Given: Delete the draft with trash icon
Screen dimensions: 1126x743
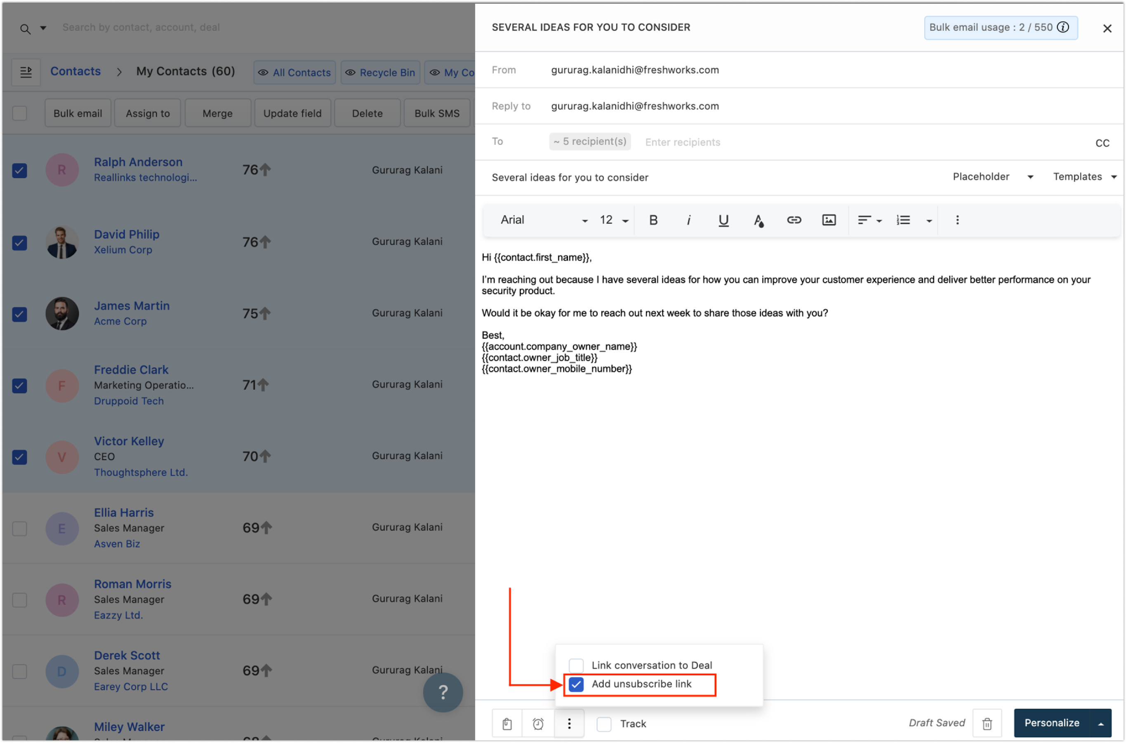Looking at the screenshot, I should 987,724.
